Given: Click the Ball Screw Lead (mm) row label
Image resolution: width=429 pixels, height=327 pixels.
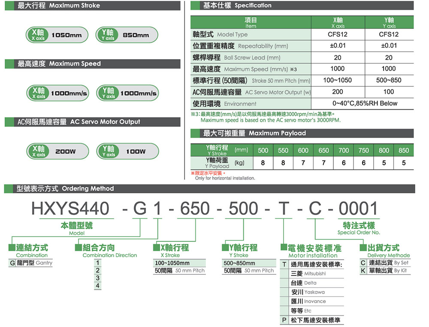Looking at the screenshot, I should [x=251, y=58].
